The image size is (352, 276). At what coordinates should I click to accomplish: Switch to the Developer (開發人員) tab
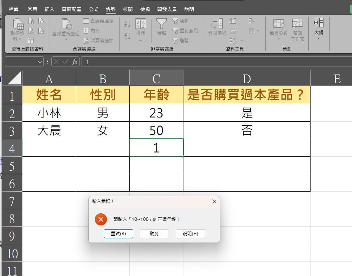coord(167,9)
